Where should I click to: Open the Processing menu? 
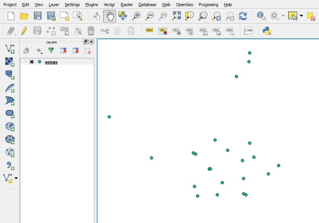(x=208, y=5)
